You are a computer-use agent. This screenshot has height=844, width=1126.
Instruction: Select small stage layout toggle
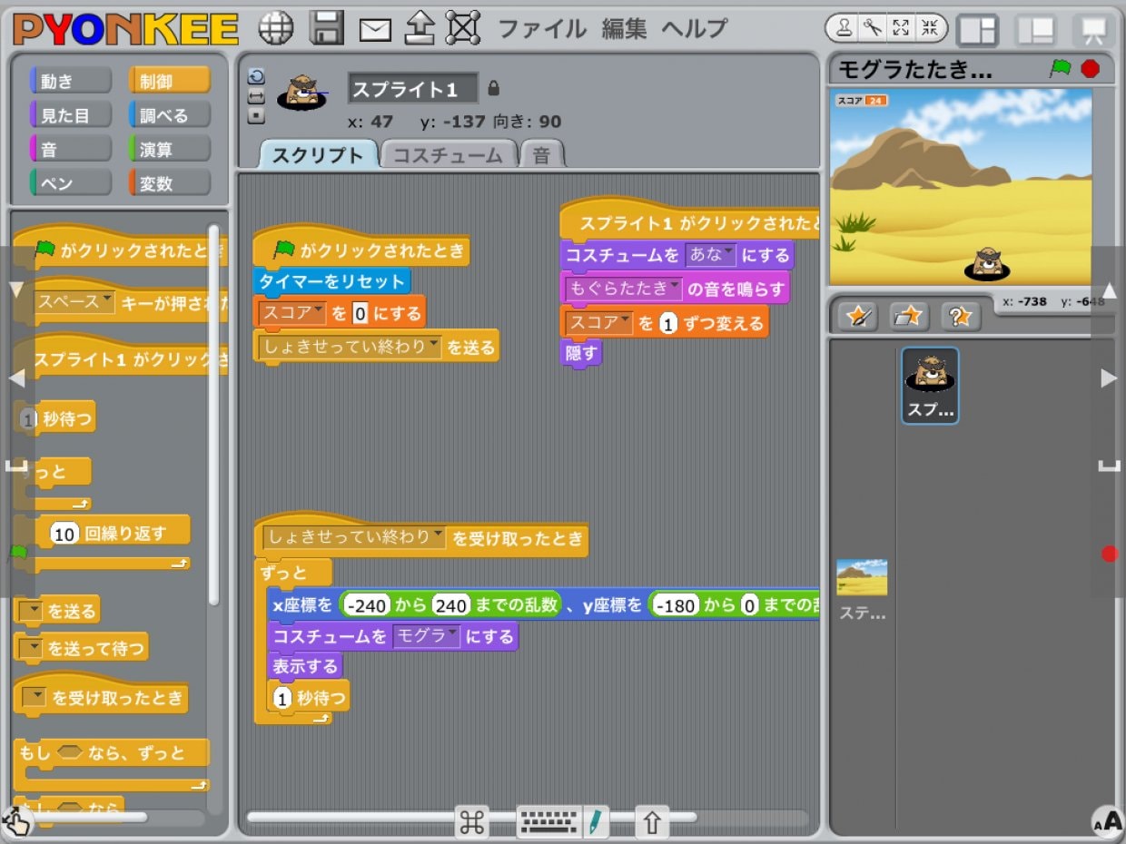click(978, 30)
